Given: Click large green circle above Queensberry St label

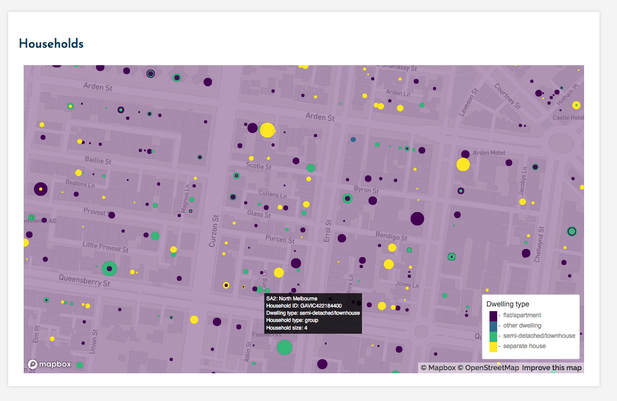Looking at the screenshot, I should (109, 269).
